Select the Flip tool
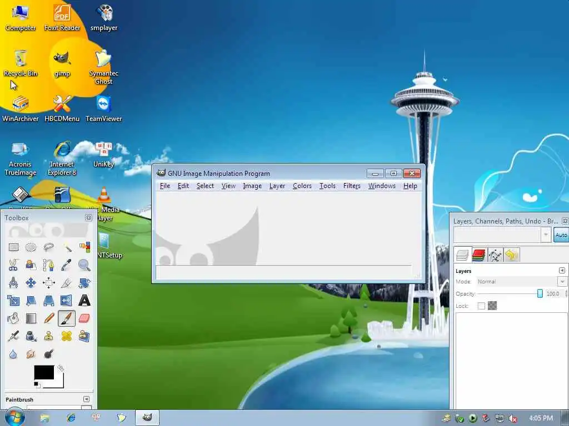Image resolution: width=569 pixels, height=426 pixels. tap(67, 301)
